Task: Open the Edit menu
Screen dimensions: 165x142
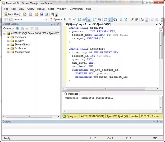Action: point(13,9)
